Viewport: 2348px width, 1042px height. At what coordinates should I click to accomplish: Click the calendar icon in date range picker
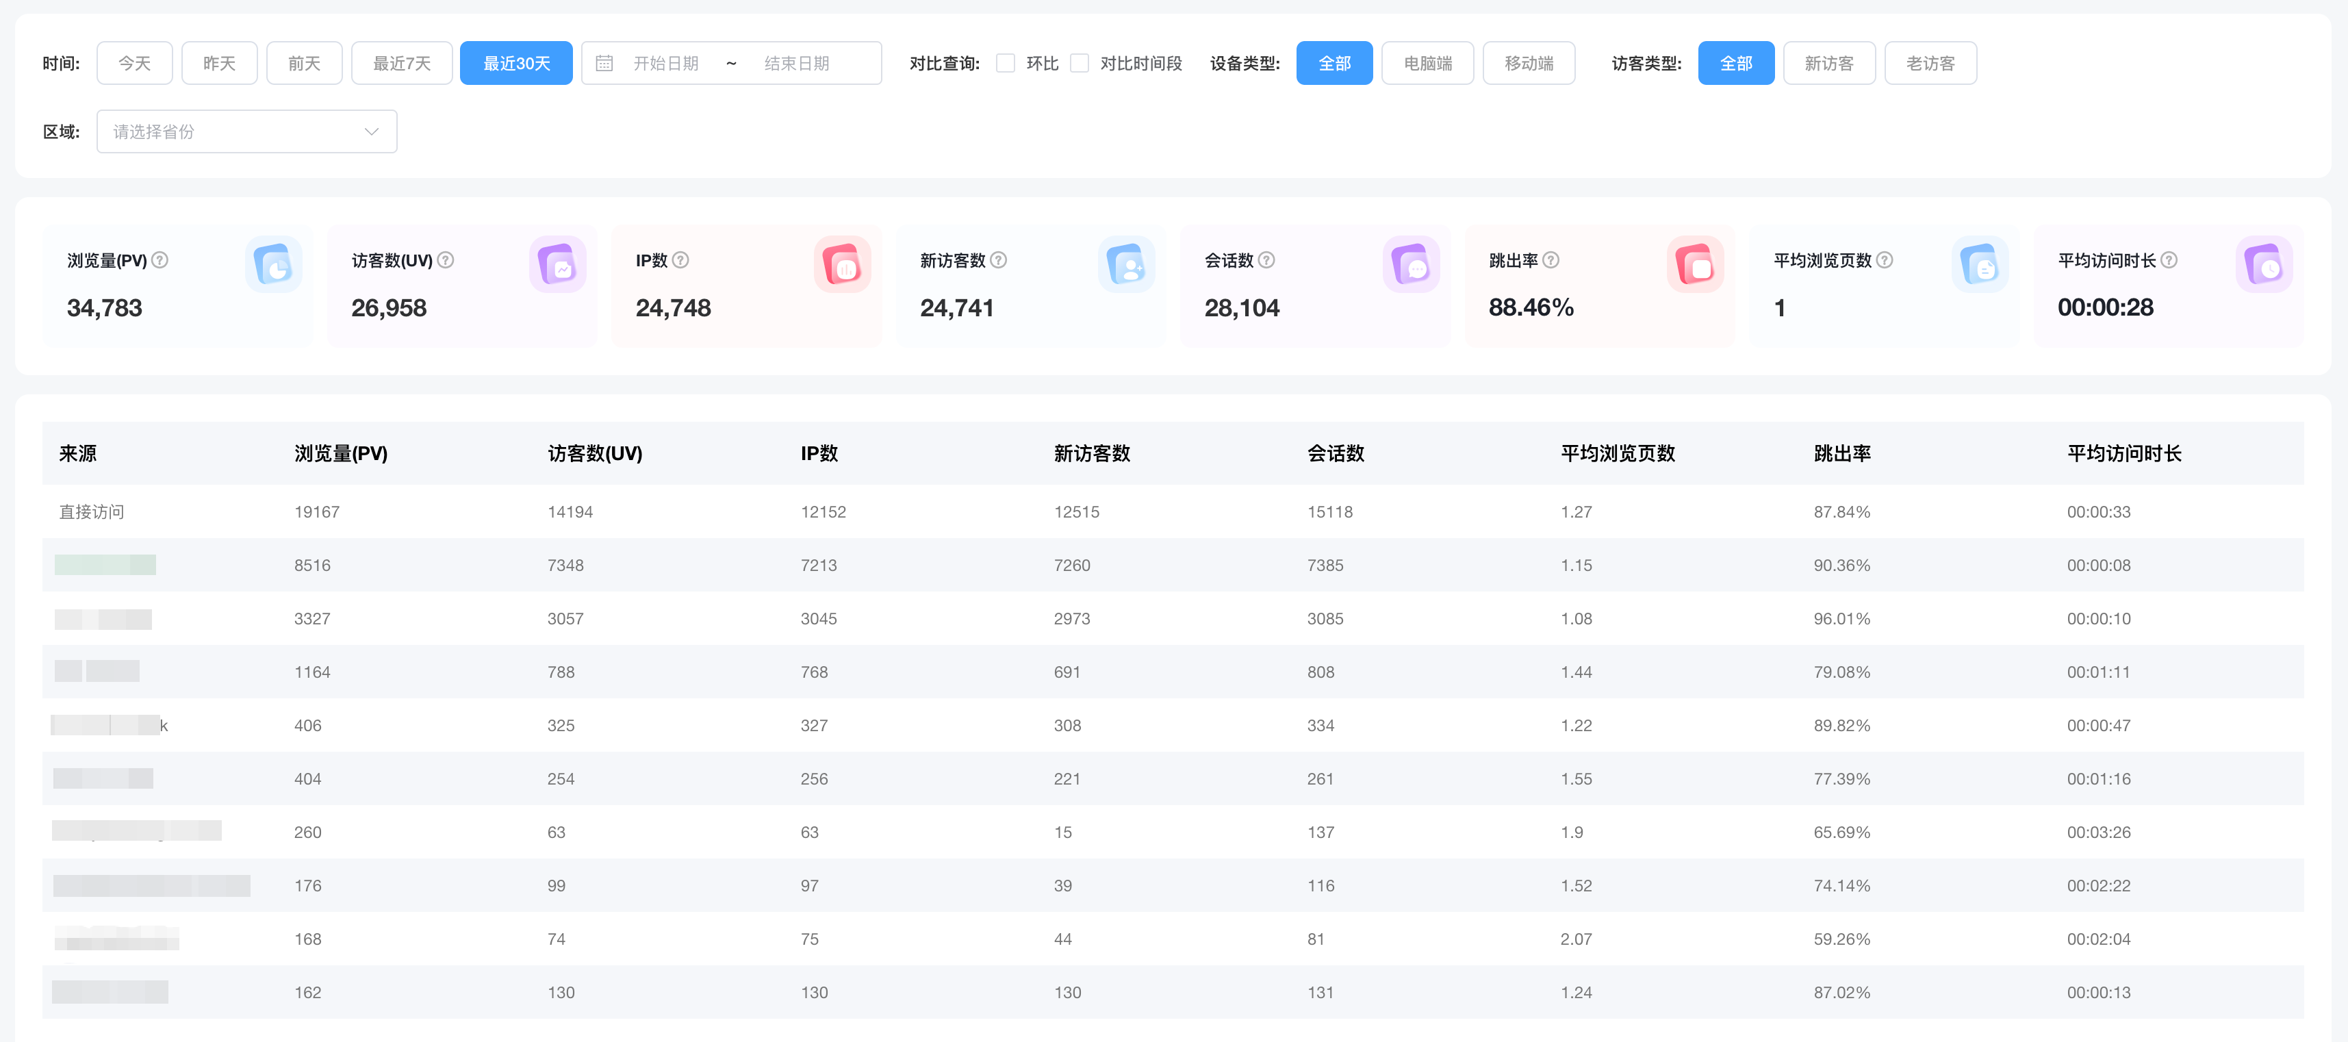coord(604,63)
